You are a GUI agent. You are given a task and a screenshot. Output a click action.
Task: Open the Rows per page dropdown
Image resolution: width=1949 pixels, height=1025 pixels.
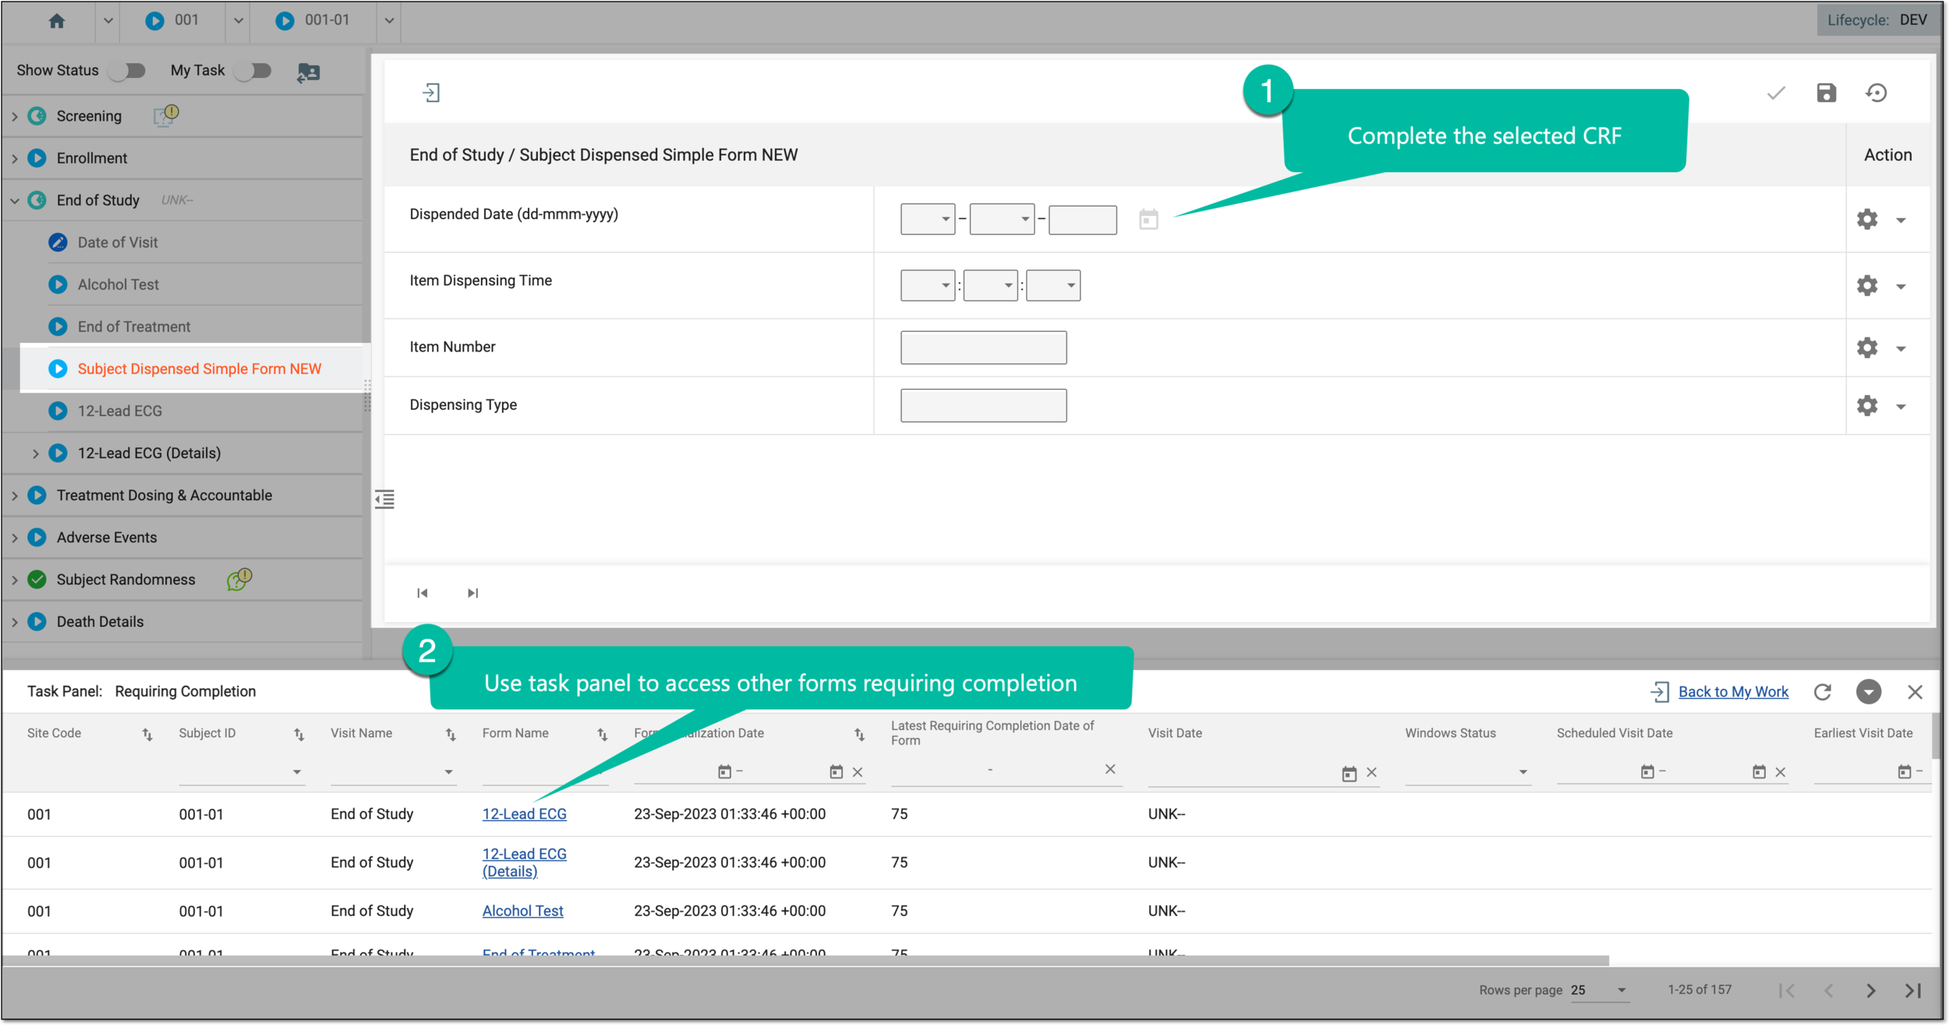coord(1599,990)
